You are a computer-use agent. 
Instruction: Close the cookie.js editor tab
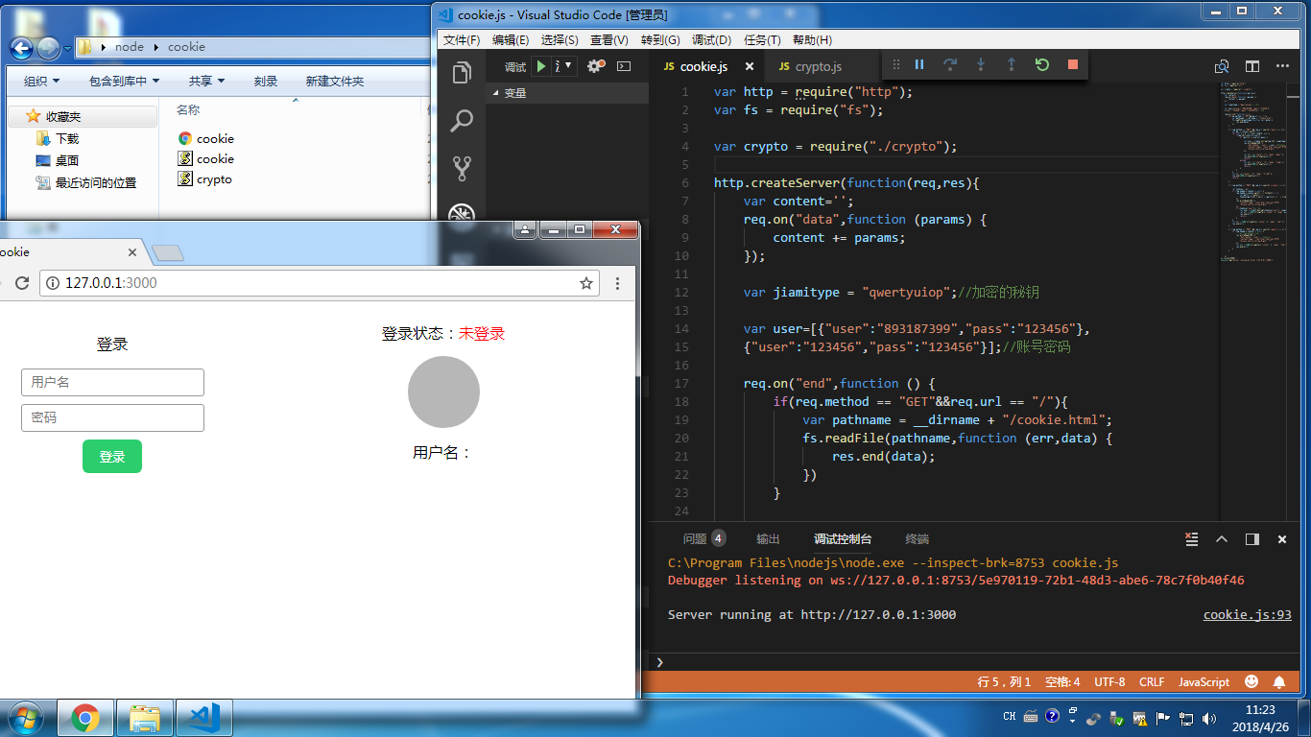pyautogui.click(x=750, y=66)
